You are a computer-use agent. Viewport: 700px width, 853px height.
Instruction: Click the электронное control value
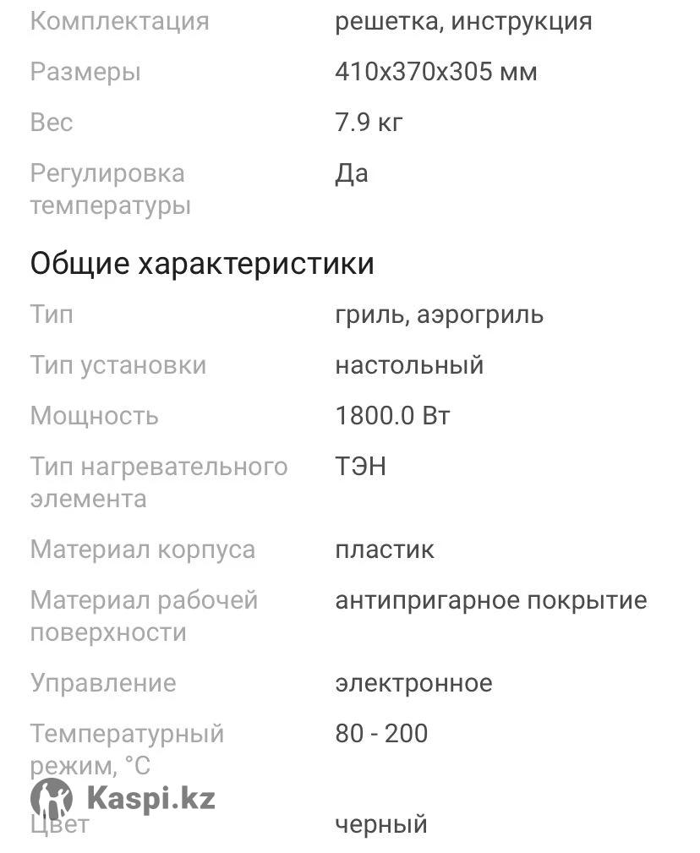tap(413, 683)
